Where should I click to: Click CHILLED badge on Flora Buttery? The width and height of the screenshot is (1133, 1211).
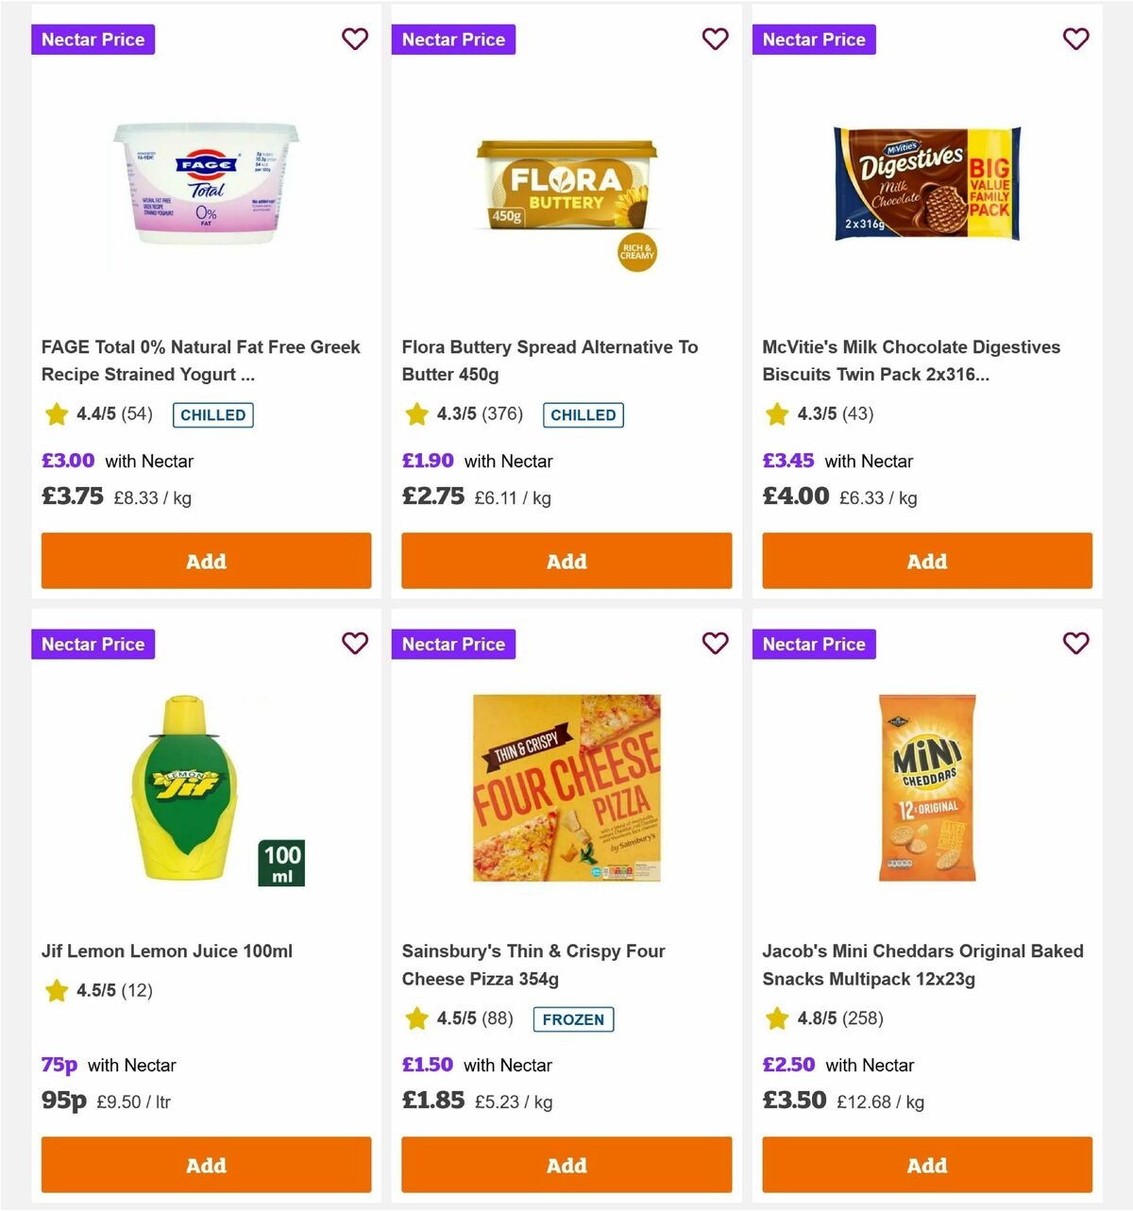(583, 414)
